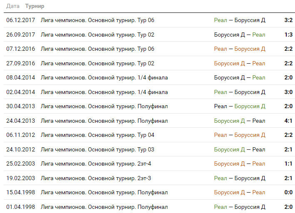The height and width of the screenshot is (213, 295).
Task: Open the 27.09.2016 Боруссия Д — Реал match
Action: (x=240, y=63)
